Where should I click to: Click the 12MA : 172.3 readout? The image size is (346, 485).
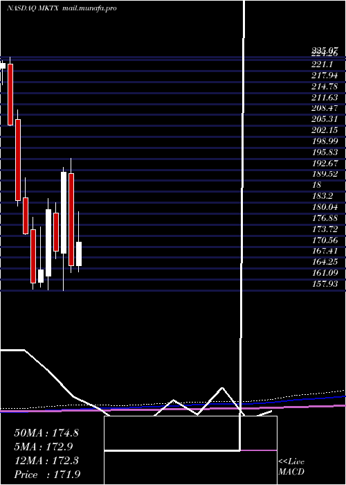[46, 461]
